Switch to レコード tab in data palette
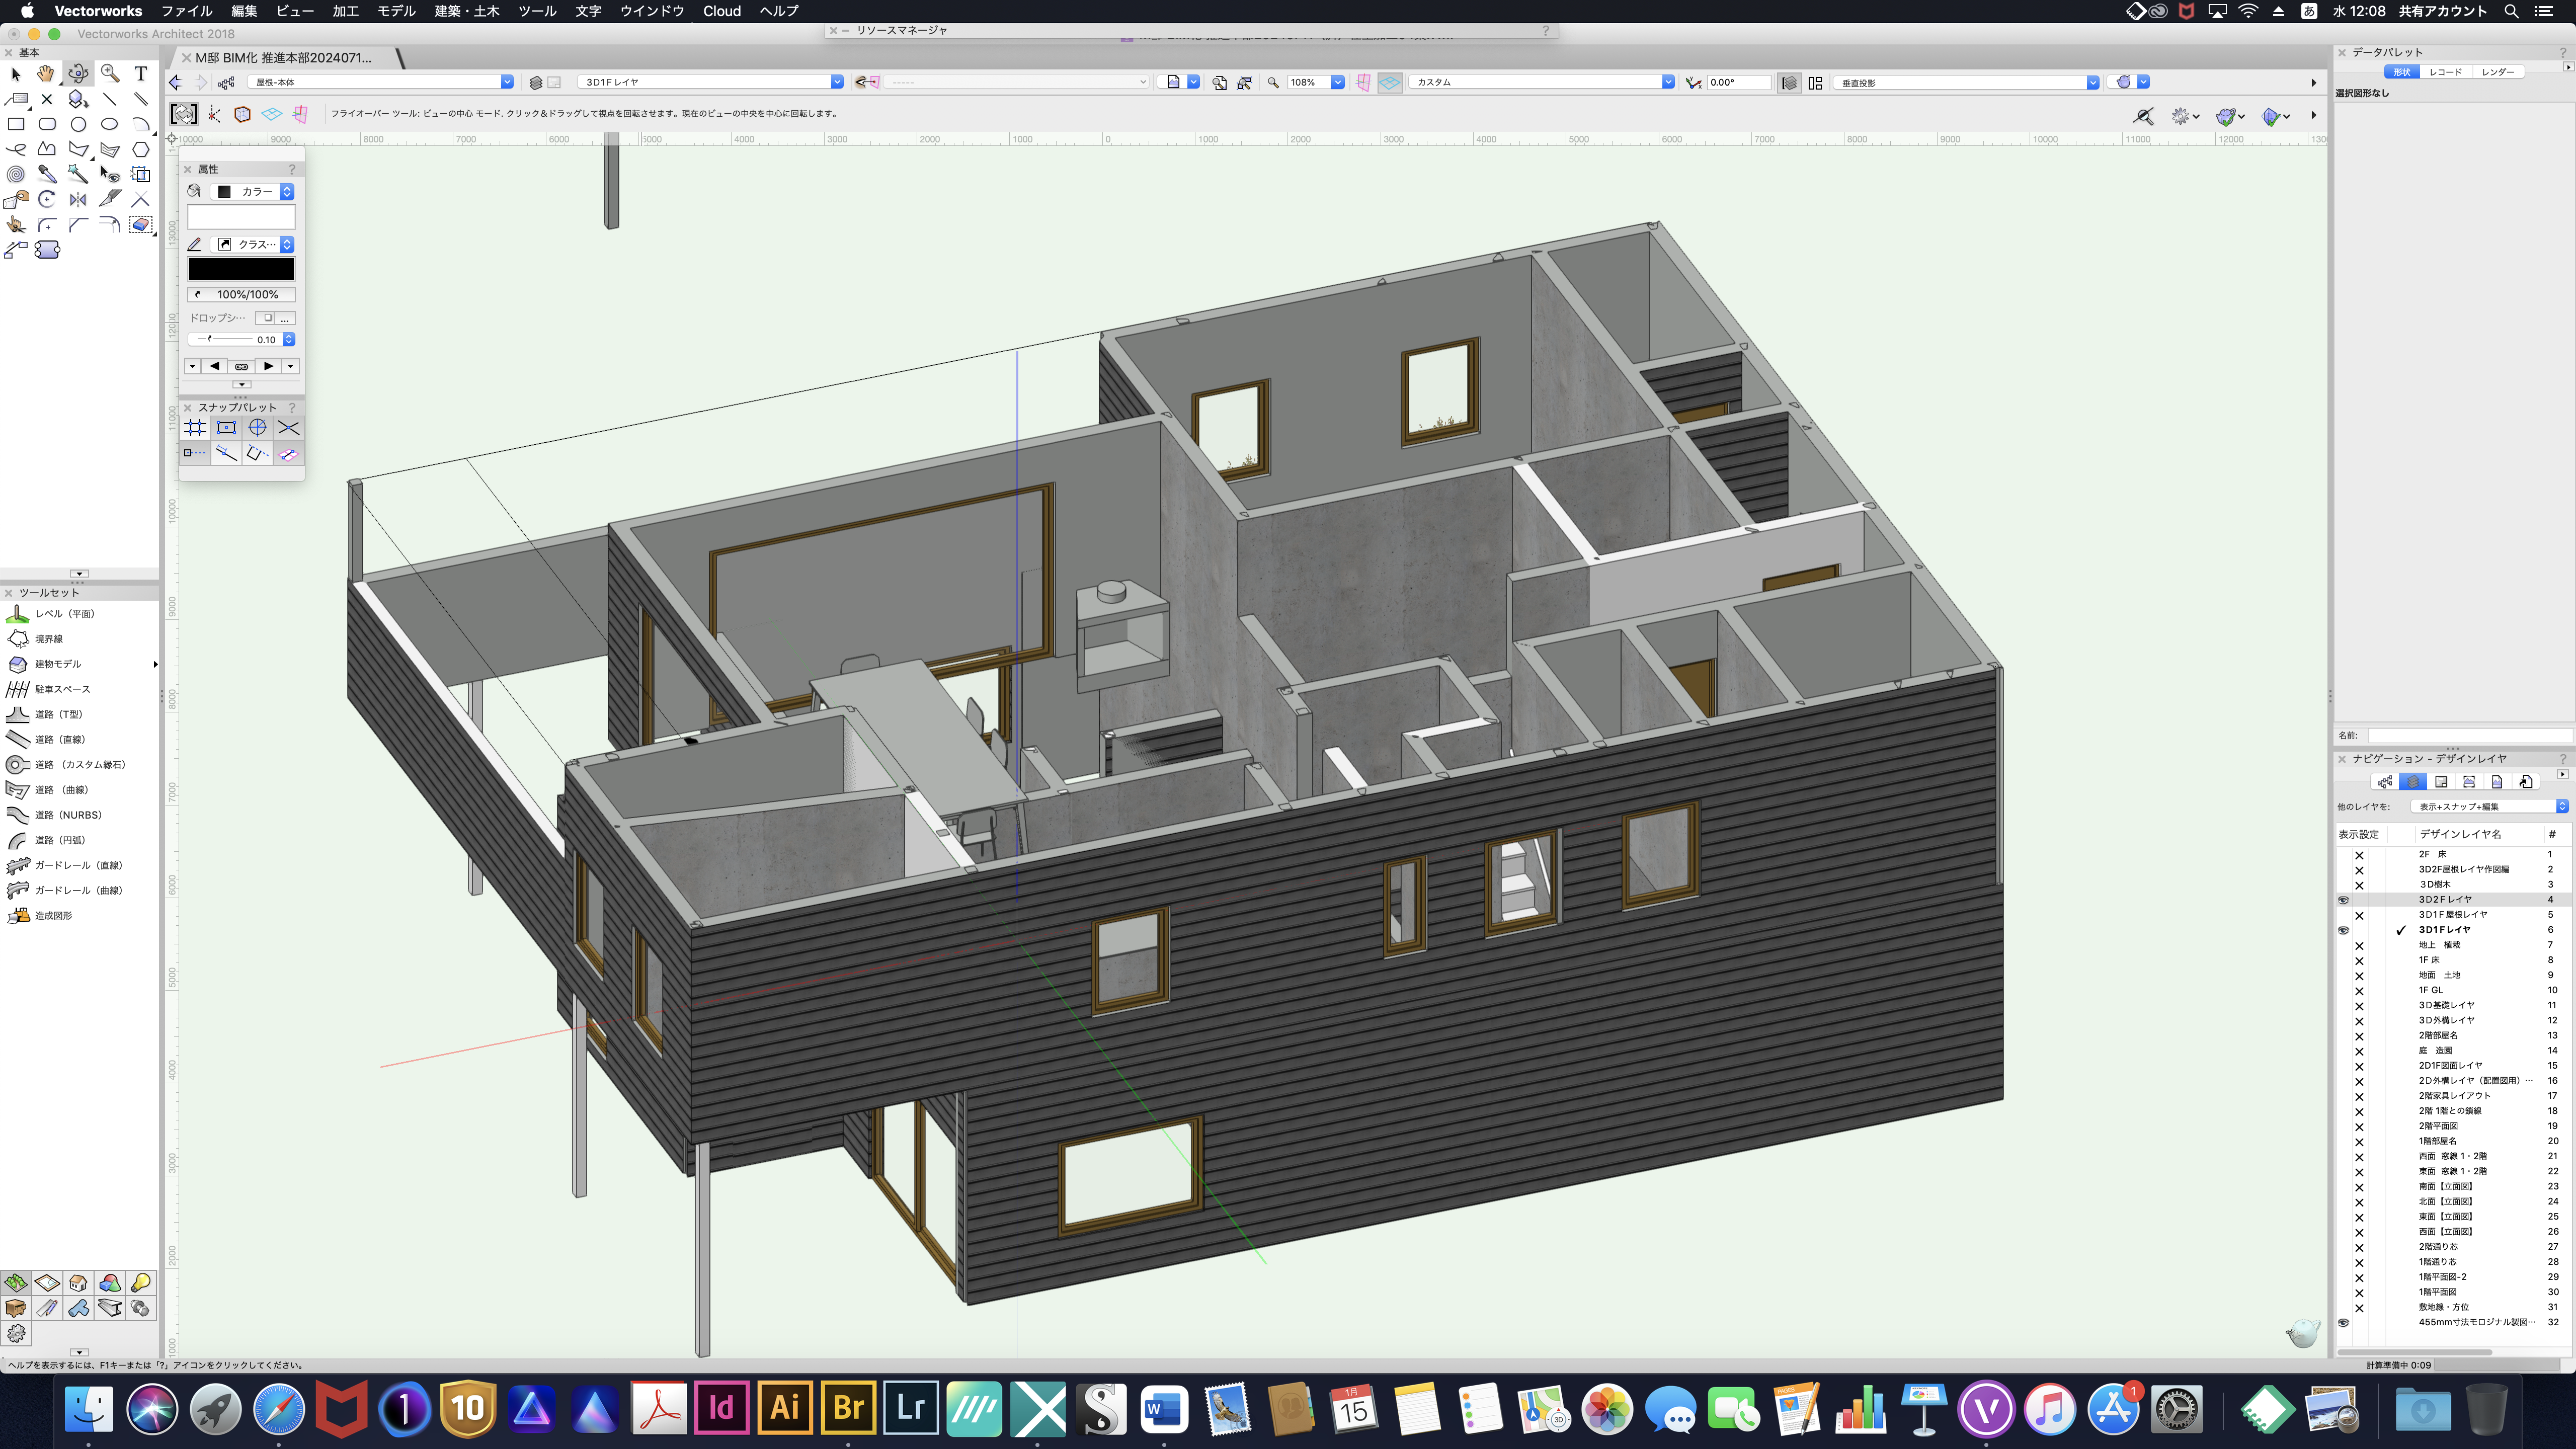The image size is (2576, 1449). pyautogui.click(x=2445, y=72)
